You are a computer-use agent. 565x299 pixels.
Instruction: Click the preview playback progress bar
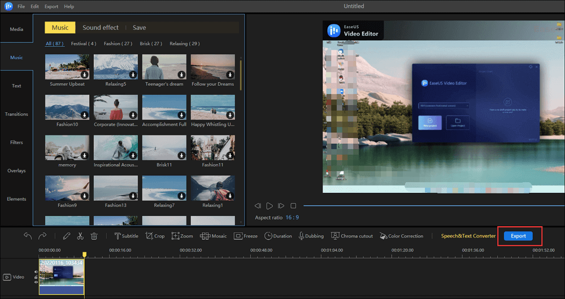tap(429, 206)
